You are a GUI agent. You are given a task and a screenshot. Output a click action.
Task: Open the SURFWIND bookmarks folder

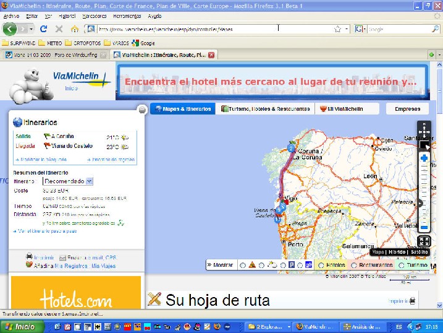[19, 43]
